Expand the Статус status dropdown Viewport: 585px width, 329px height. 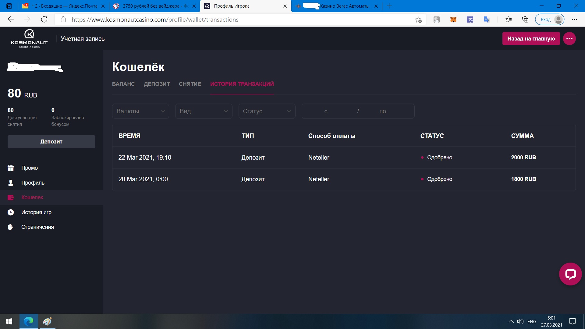(267, 111)
